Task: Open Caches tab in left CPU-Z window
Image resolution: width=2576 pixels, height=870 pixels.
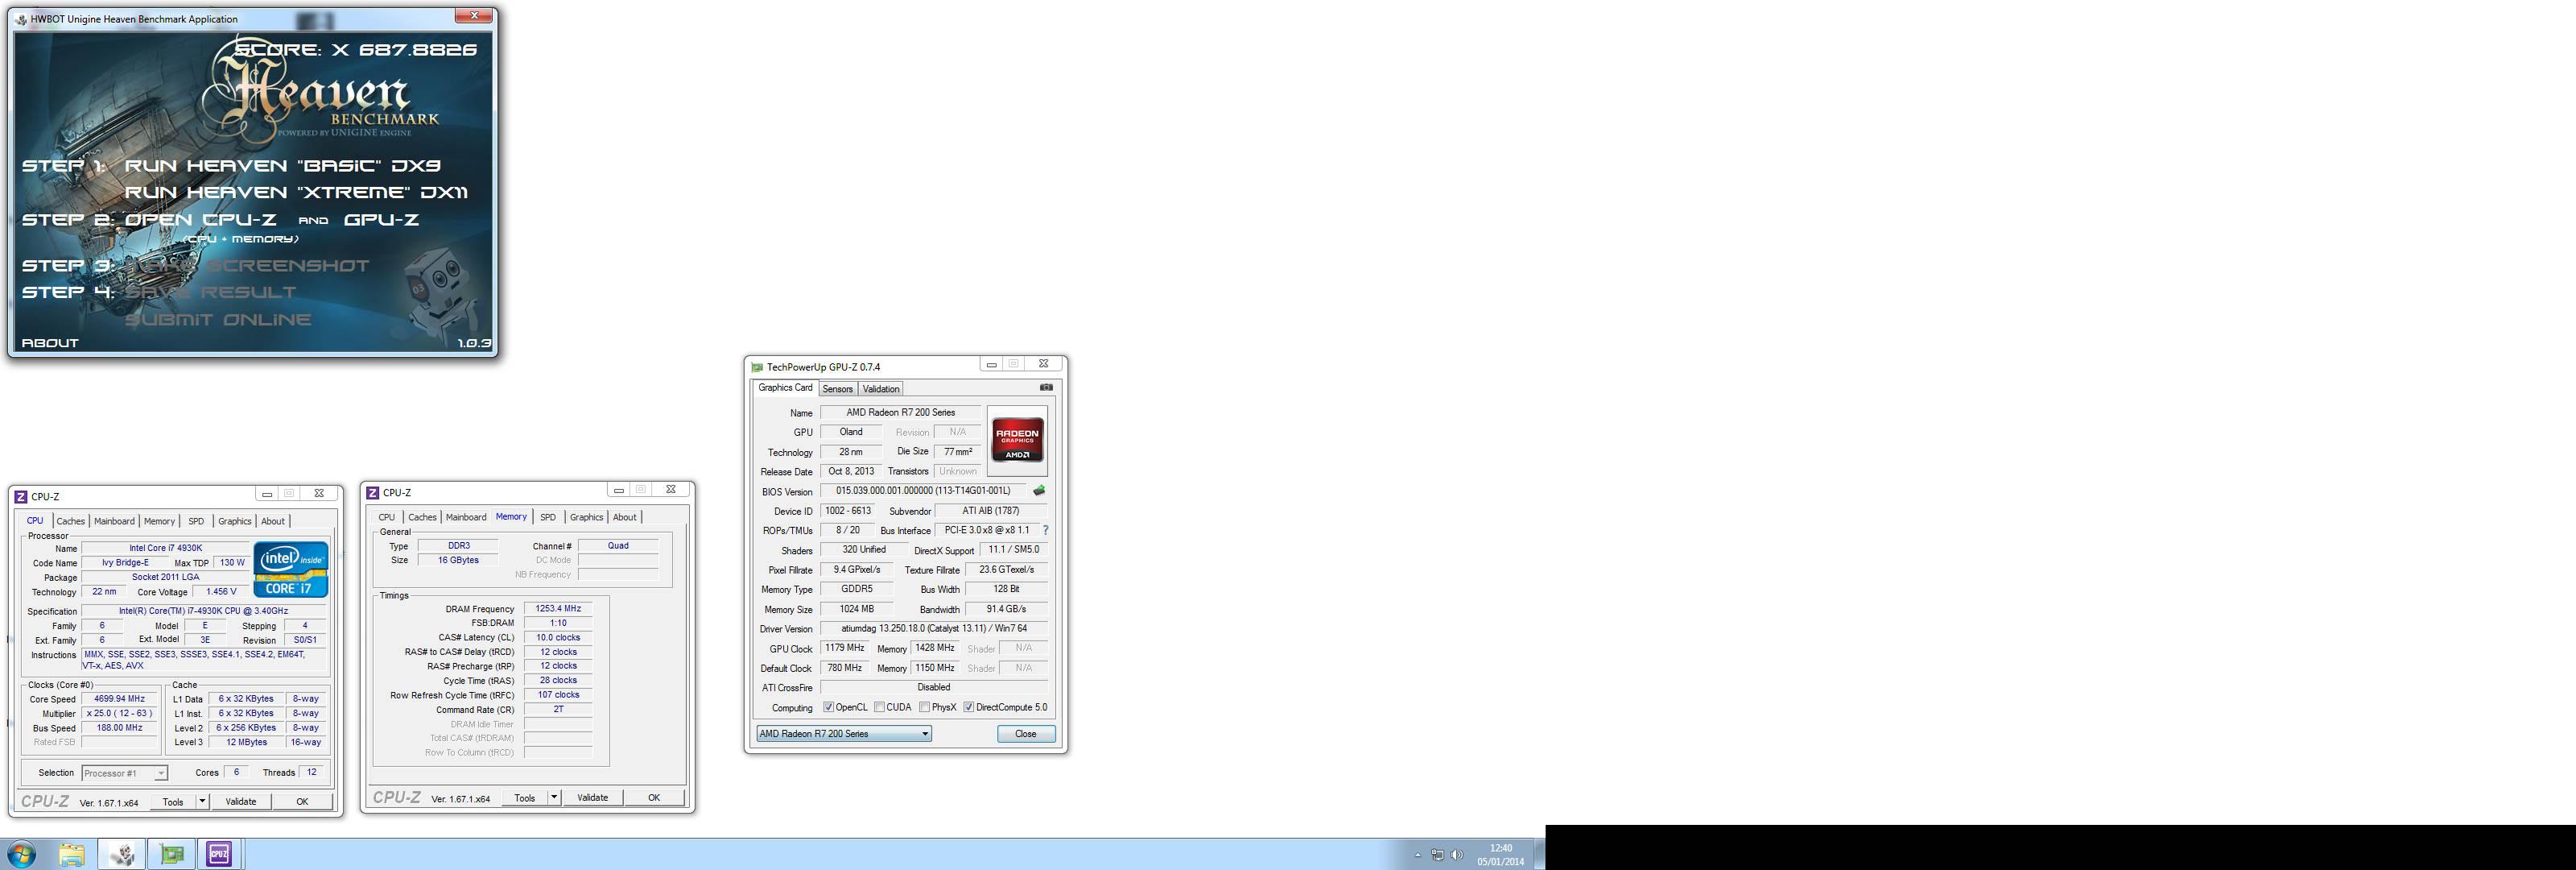Action: (x=70, y=522)
